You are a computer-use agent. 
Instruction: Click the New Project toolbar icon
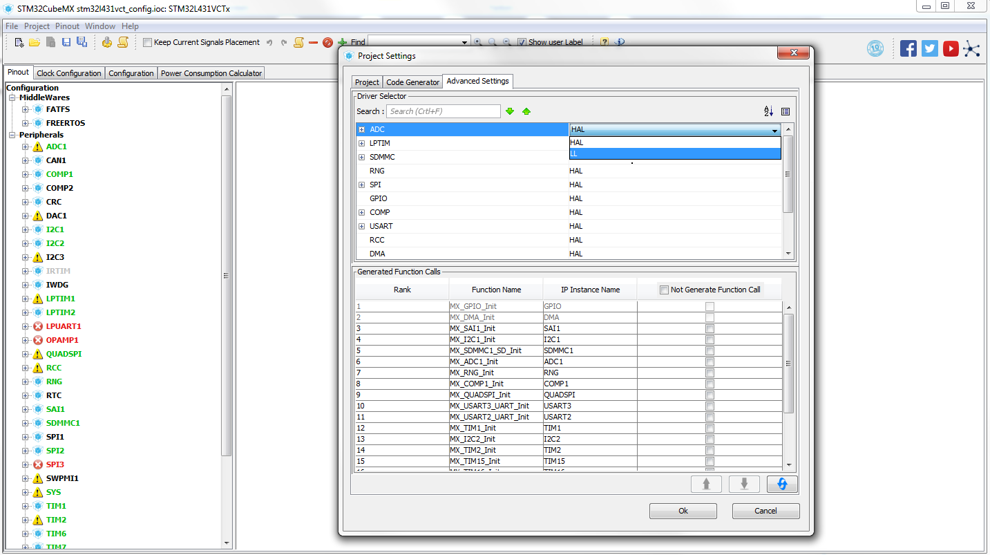pos(19,42)
